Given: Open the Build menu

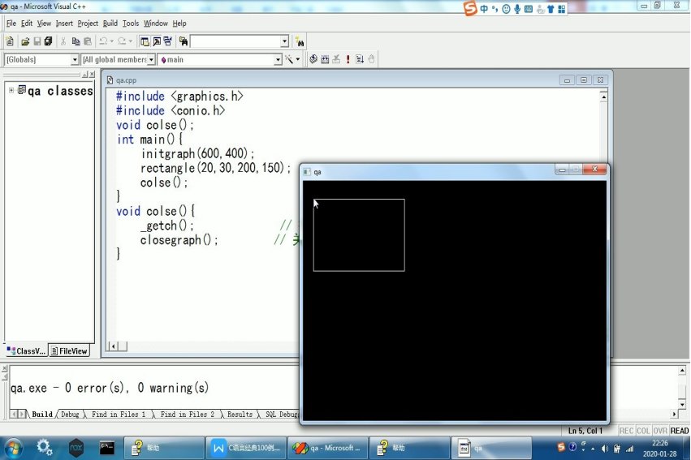Looking at the screenshot, I should click(x=110, y=24).
